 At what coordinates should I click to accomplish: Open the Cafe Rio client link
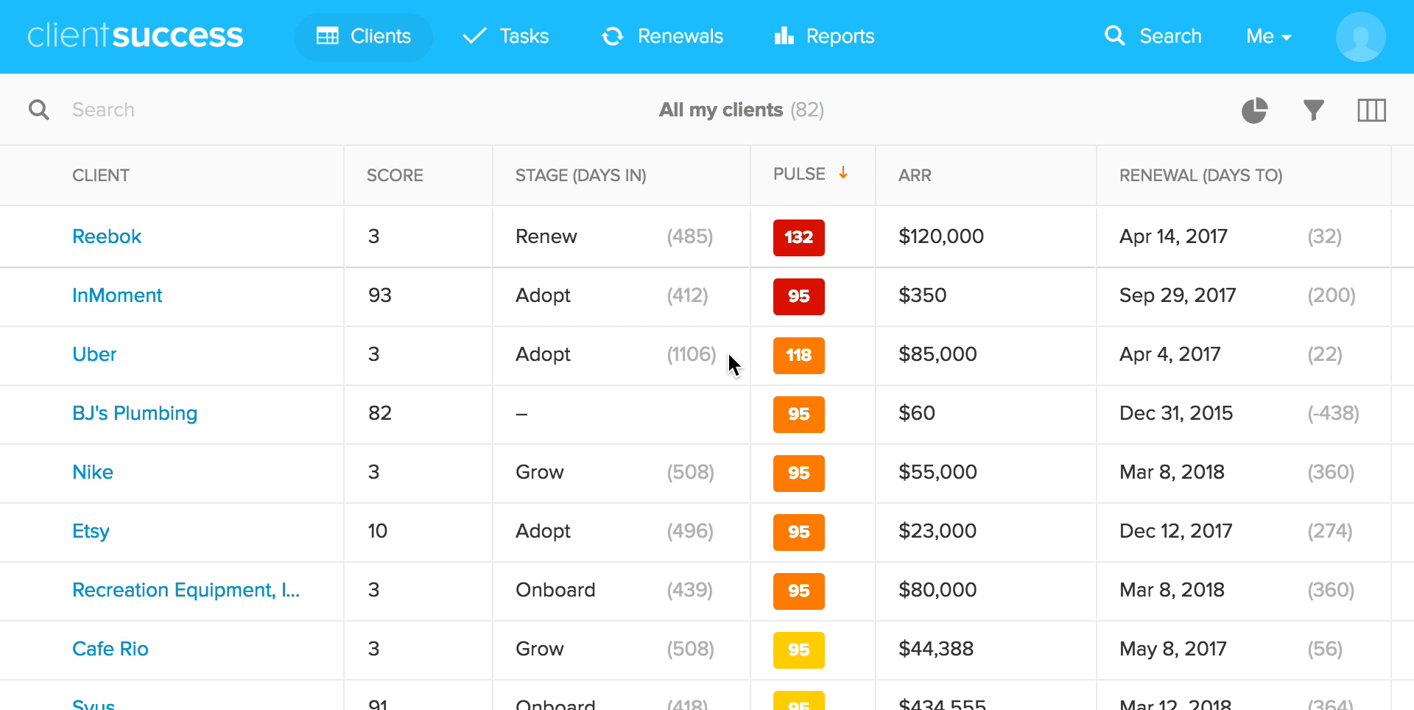[110, 649]
